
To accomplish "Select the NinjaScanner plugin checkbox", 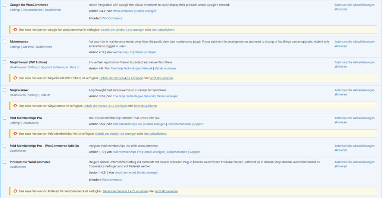I will [x=4, y=90].
